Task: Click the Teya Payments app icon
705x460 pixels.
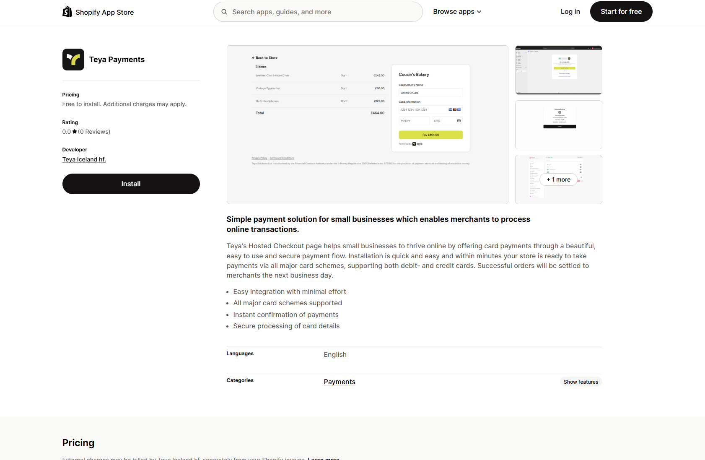Action: pyautogui.click(x=73, y=60)
